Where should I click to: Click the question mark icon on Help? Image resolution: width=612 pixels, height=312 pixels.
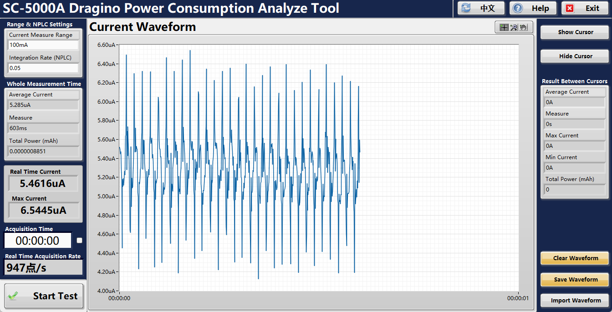518,8
